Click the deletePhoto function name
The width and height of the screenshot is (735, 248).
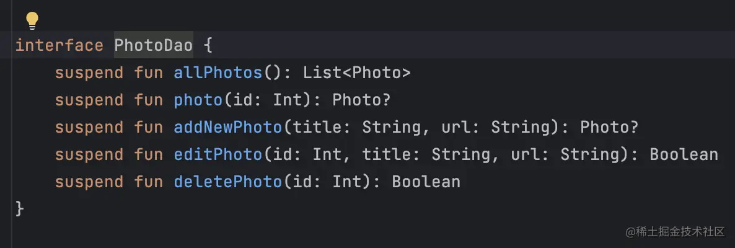click(228, 182)
